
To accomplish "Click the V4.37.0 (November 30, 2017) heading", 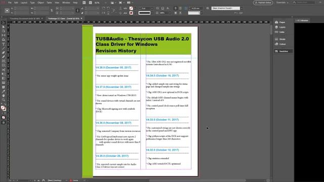I will 113,87.
